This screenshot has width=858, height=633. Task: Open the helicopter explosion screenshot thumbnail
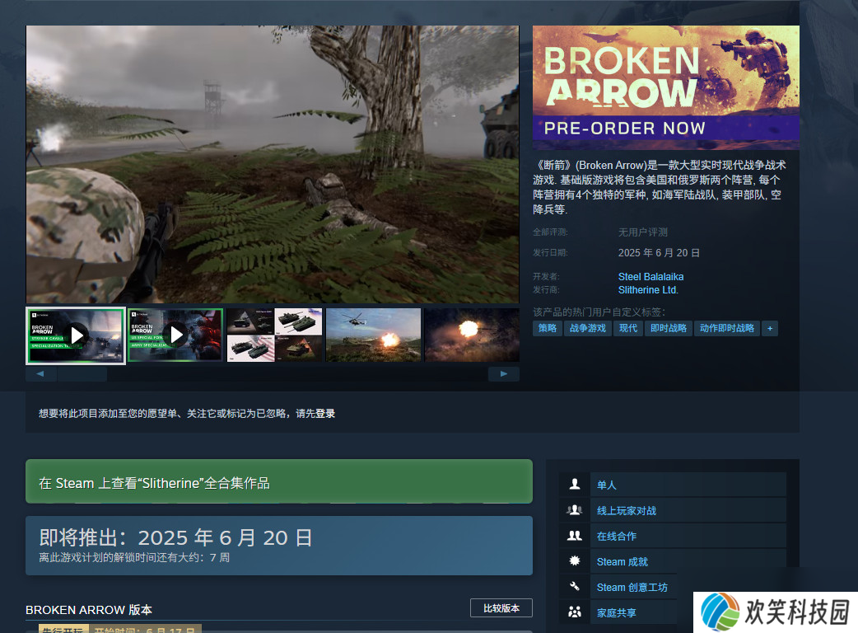373,335
